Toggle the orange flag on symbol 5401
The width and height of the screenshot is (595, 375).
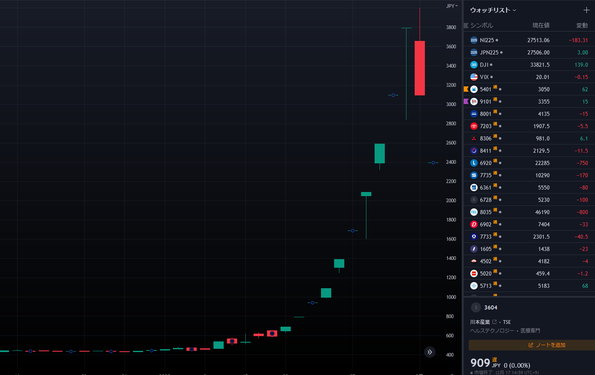(466, 89)
